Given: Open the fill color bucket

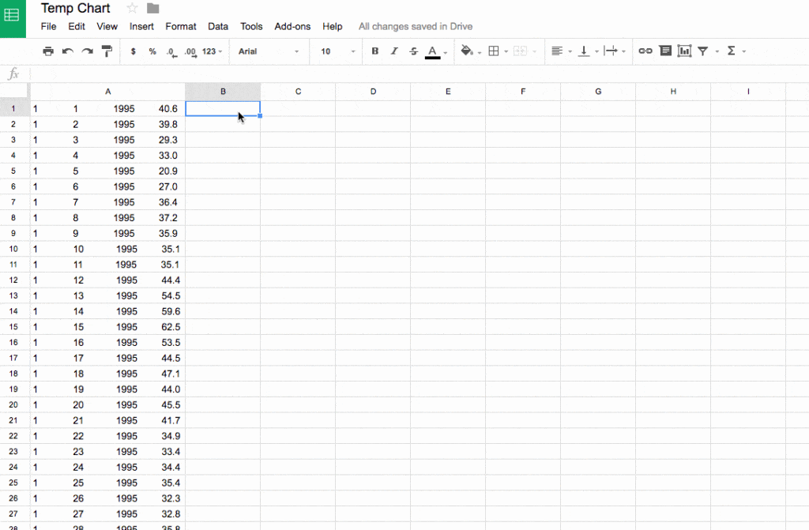Looking at the screenshot, I should pyautogui.click(x=467, y=51).
